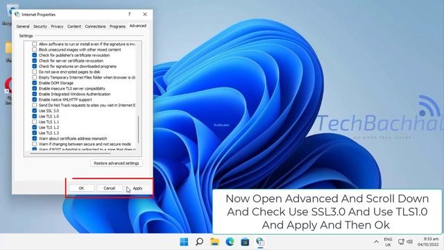Open Microsoft Edge from taskbar
The image size is (444, 250).
pyautogui.click(x=230, y=242)
